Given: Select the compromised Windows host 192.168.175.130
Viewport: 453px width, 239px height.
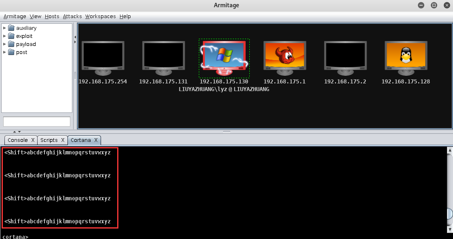Looking at the screenshot, I should (224, 58).
